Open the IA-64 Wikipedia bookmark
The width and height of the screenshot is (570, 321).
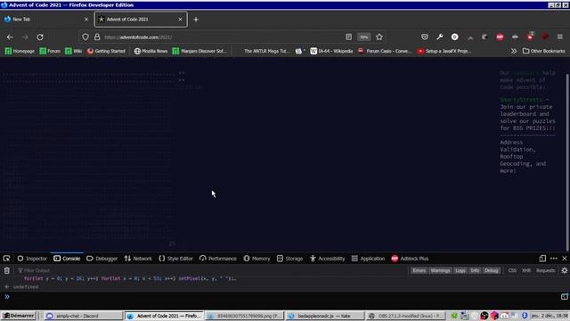coord(331,52)
